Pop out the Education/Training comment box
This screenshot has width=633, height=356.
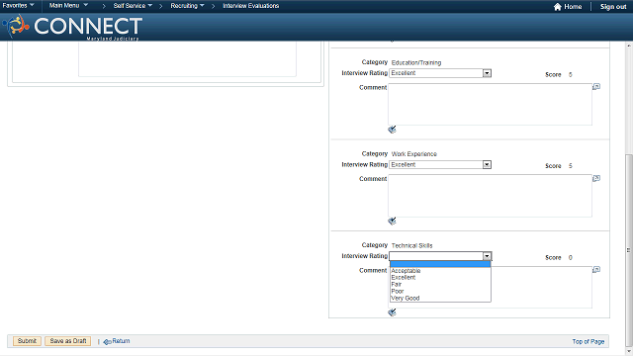click(596, 87)
